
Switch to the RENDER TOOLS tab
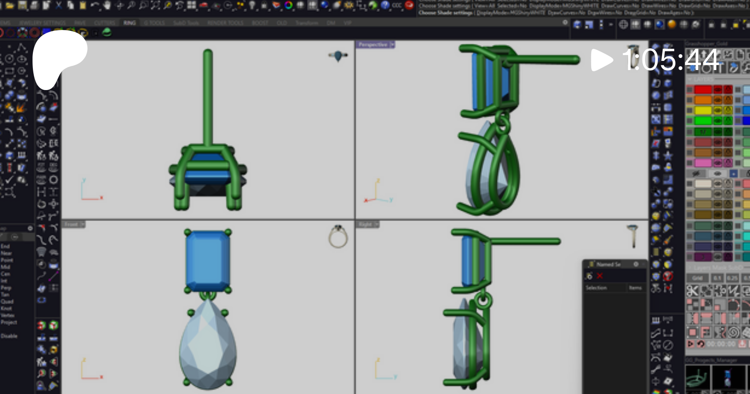coord(225,23)
